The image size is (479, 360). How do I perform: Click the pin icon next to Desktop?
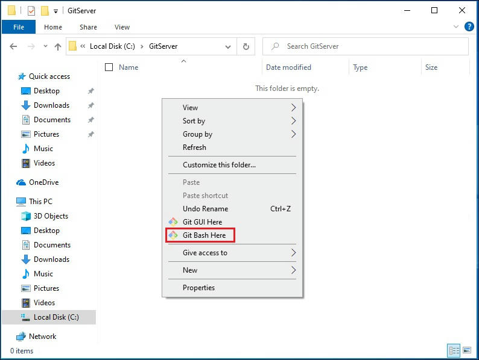[90, 91]
